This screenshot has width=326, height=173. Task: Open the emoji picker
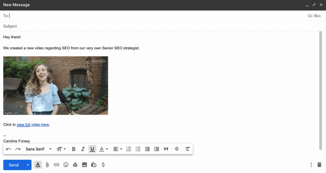(66, 165)
